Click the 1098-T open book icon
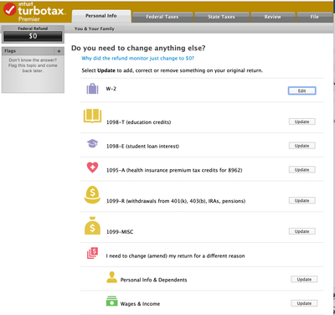This screenshot has height=315, width=335. (x=92, y=116)
